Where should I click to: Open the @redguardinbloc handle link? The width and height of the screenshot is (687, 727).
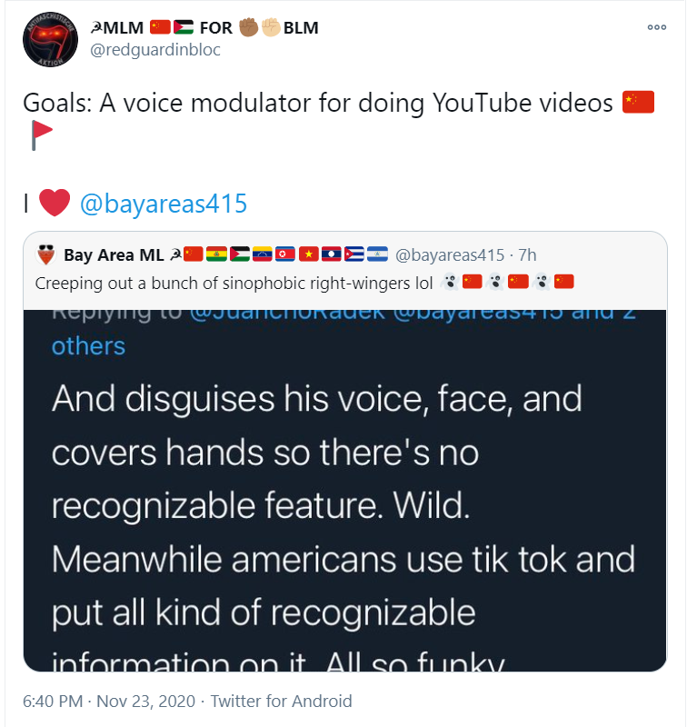(155, 50)
